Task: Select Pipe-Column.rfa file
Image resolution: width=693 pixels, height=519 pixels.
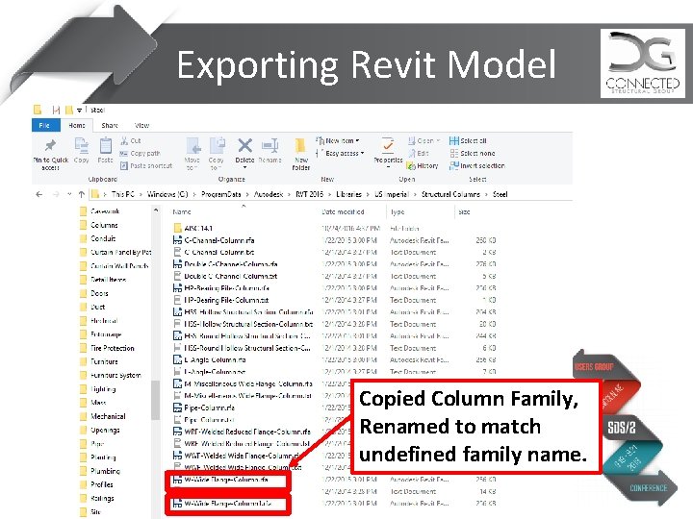Action: tap(204, 408)
